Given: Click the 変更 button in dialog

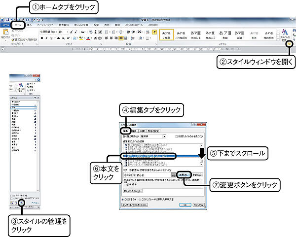Looking at the screenshot, I should pos(184,174).
